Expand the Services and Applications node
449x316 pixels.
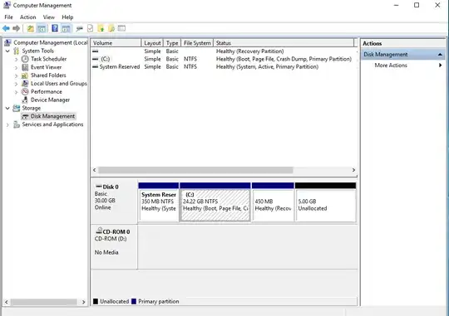pos(7,125)
